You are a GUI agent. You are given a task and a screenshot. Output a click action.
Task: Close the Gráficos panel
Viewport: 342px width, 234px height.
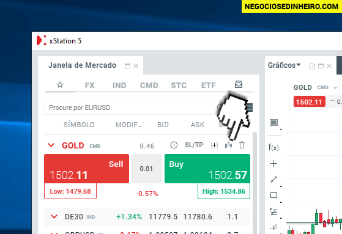click(x=329, y=66)
